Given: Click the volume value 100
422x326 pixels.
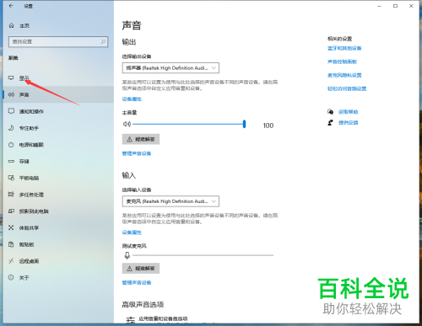Looking at the screenshot, I should coord(268,126).
